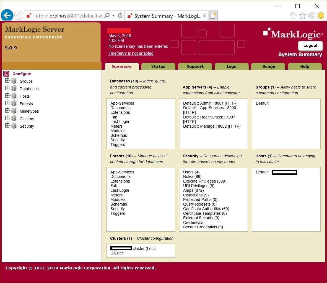Open Execute Privileges (599) link
This screenshot has height=283, width=327.
click(x=205, y=181)
